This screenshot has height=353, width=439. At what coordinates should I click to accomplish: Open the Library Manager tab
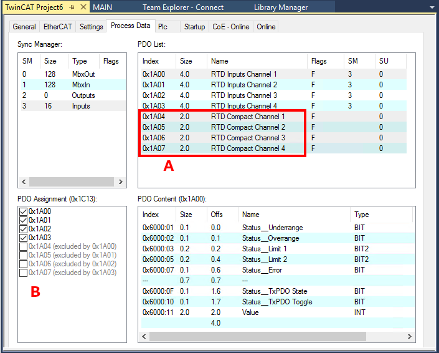click(281, 7)
